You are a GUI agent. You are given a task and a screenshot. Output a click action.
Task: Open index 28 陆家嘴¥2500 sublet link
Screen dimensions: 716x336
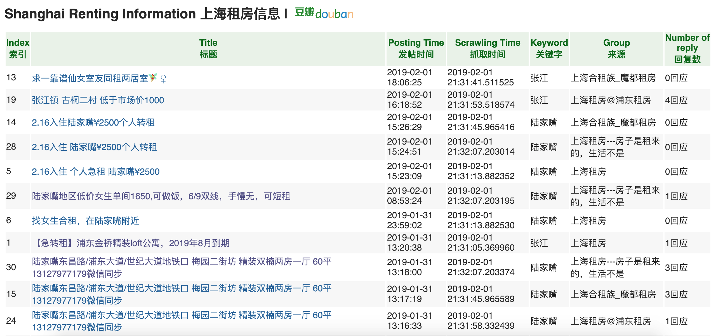94,147
